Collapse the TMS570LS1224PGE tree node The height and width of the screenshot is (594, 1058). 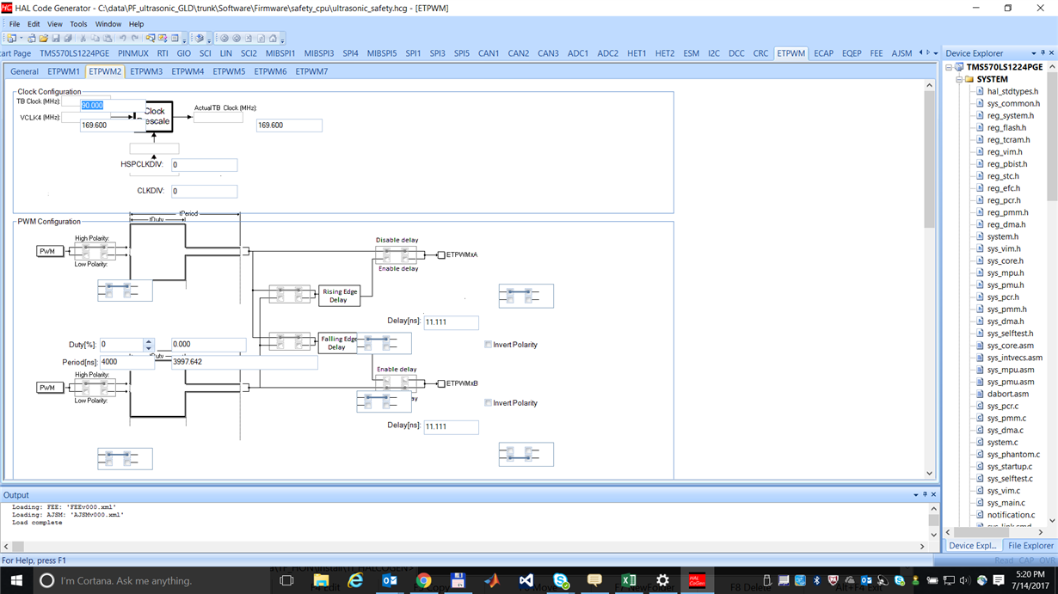[949, 67]
